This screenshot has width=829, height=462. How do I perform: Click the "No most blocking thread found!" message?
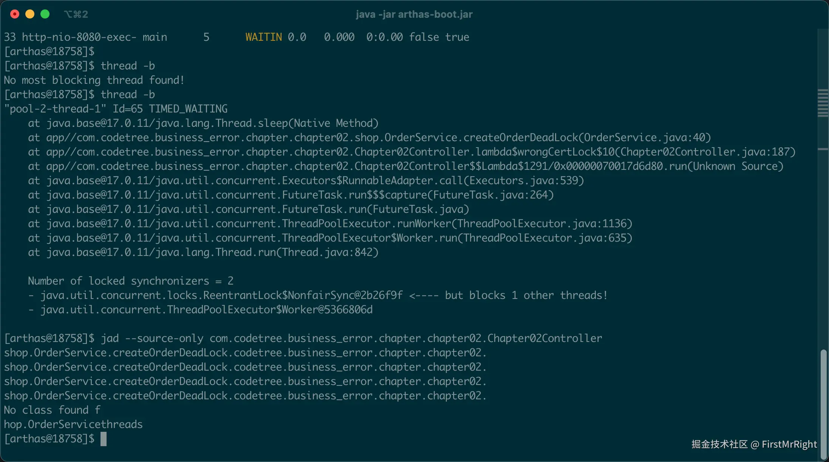click(94, 80)
